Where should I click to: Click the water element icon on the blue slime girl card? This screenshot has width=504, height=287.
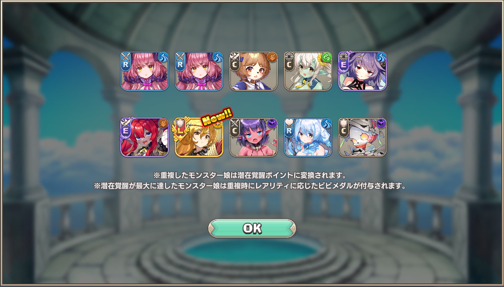point(327,123)
